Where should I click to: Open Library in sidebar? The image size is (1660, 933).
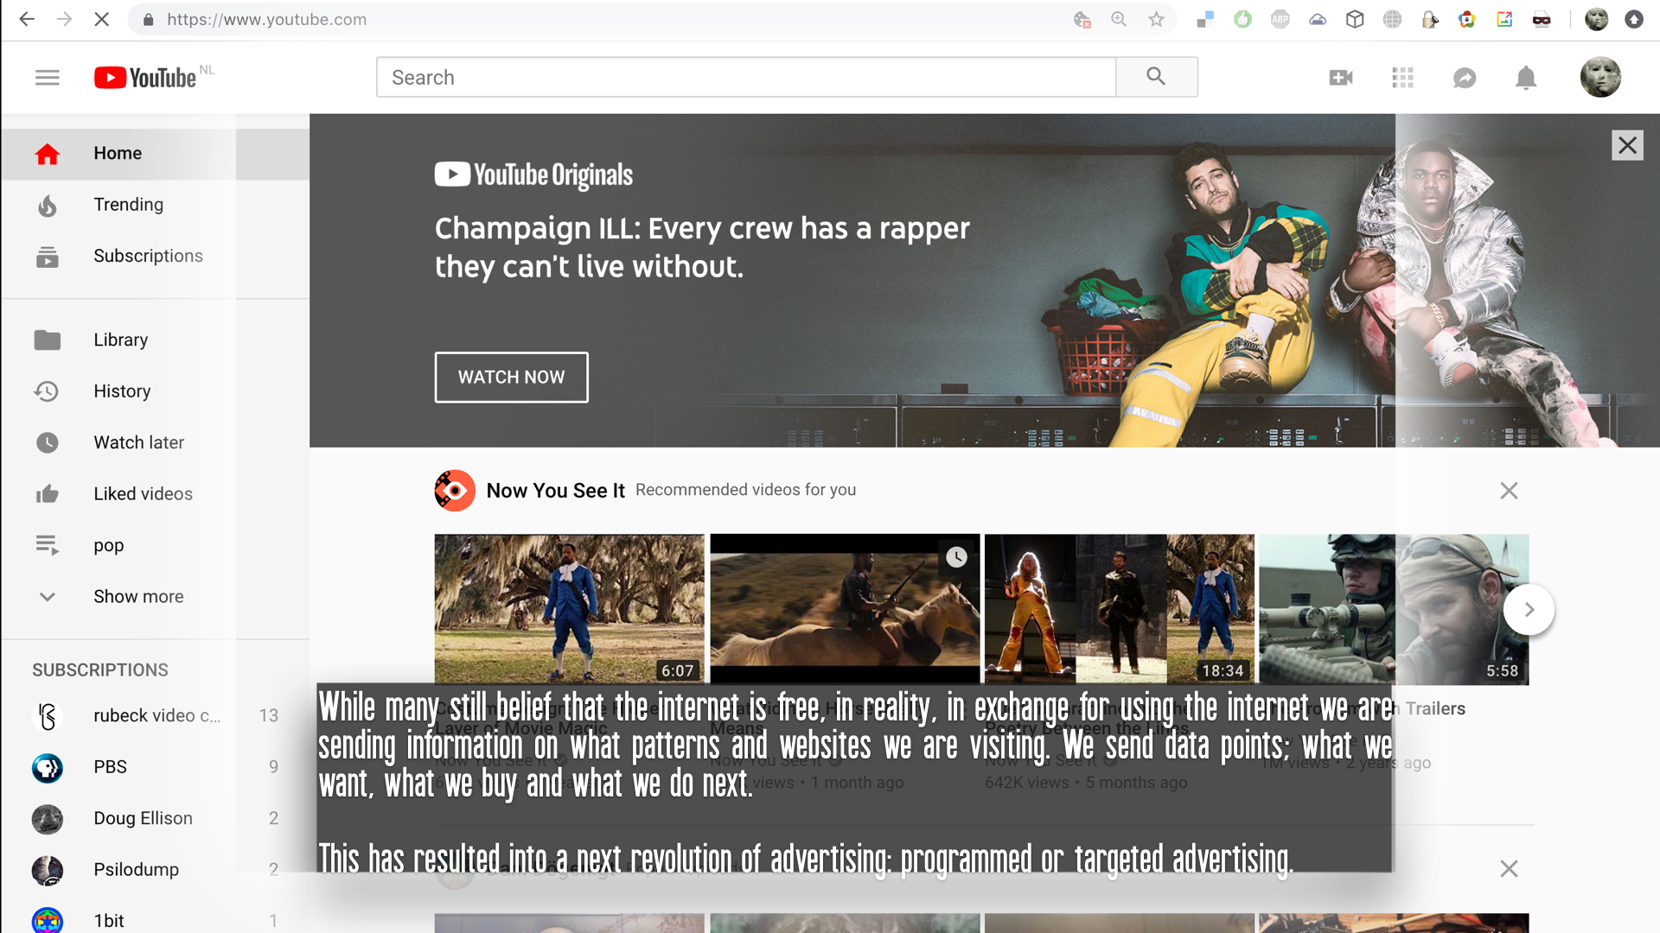click(156, 340)
